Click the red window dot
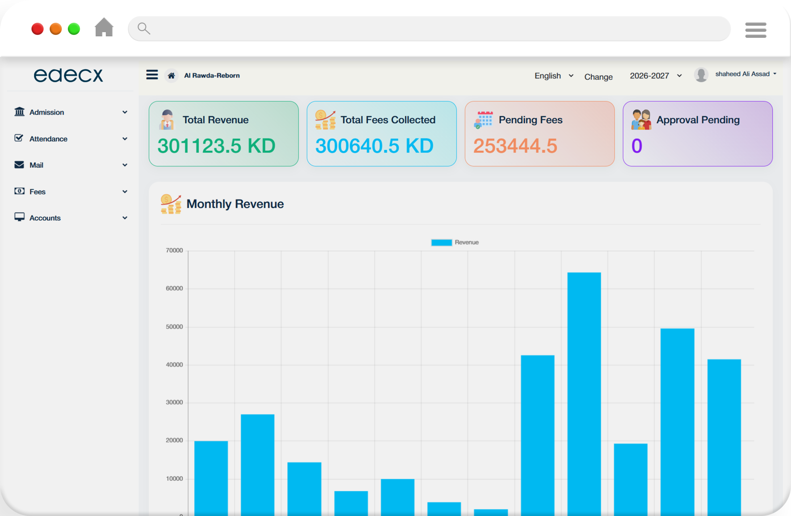Screen dimensions: 791x516 click(x=38, y=29)
